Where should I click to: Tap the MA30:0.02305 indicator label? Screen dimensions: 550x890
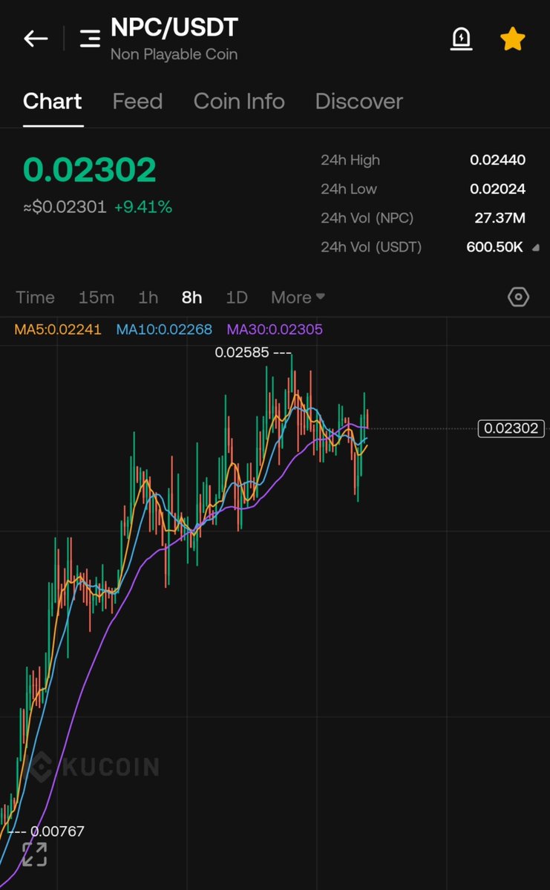point(275,330)
